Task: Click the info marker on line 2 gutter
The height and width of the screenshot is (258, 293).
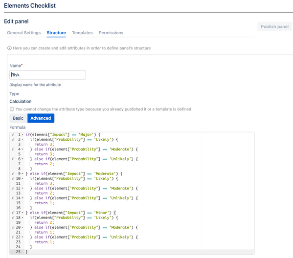Action: click(13, 139)
